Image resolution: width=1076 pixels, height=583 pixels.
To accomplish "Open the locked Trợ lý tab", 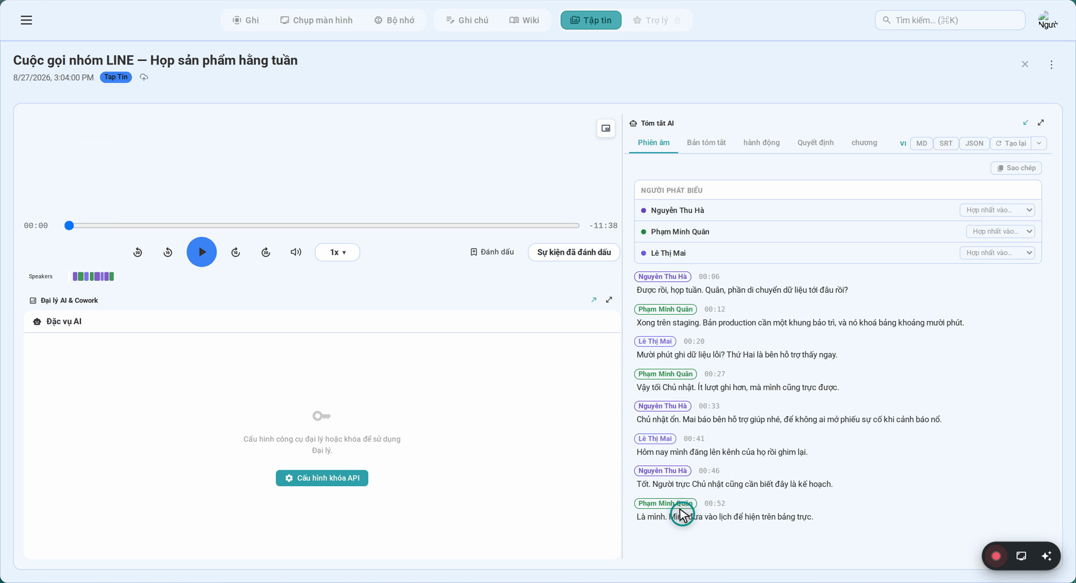I will coord(657,20).
